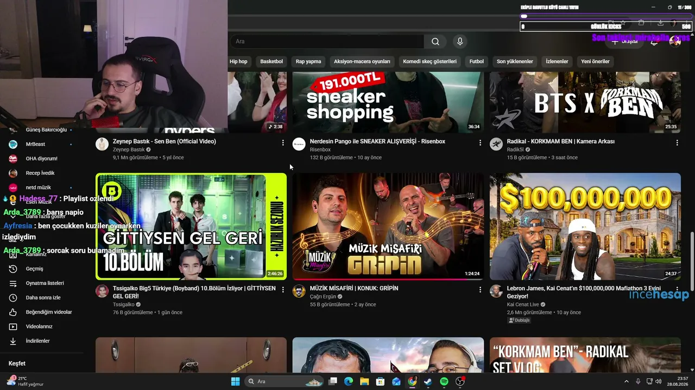Click the YouTube search magnifier button
This screenshot has height=390, width=695.
(x=435, y=42)
